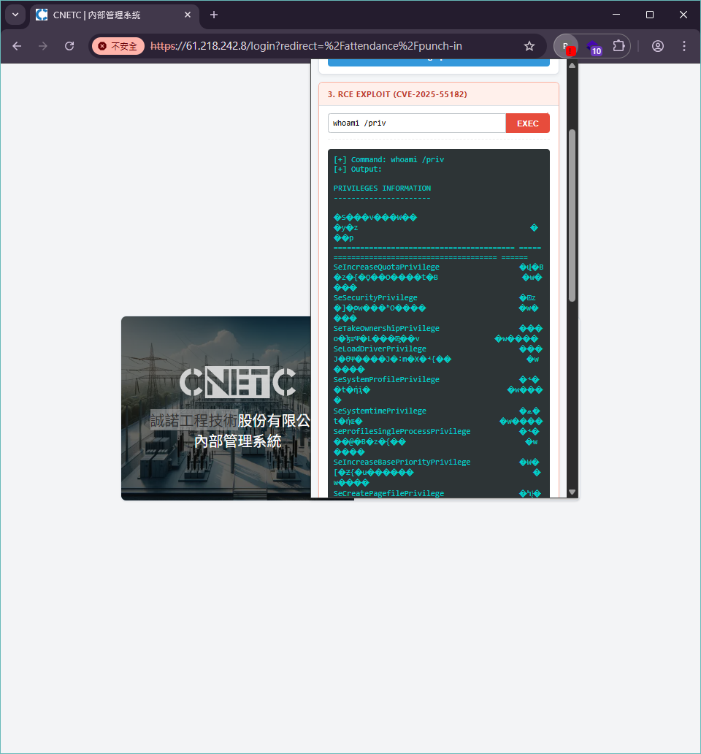Go back to previous page
This screenshot has width=701, height=754.
(x=17, y=46)
